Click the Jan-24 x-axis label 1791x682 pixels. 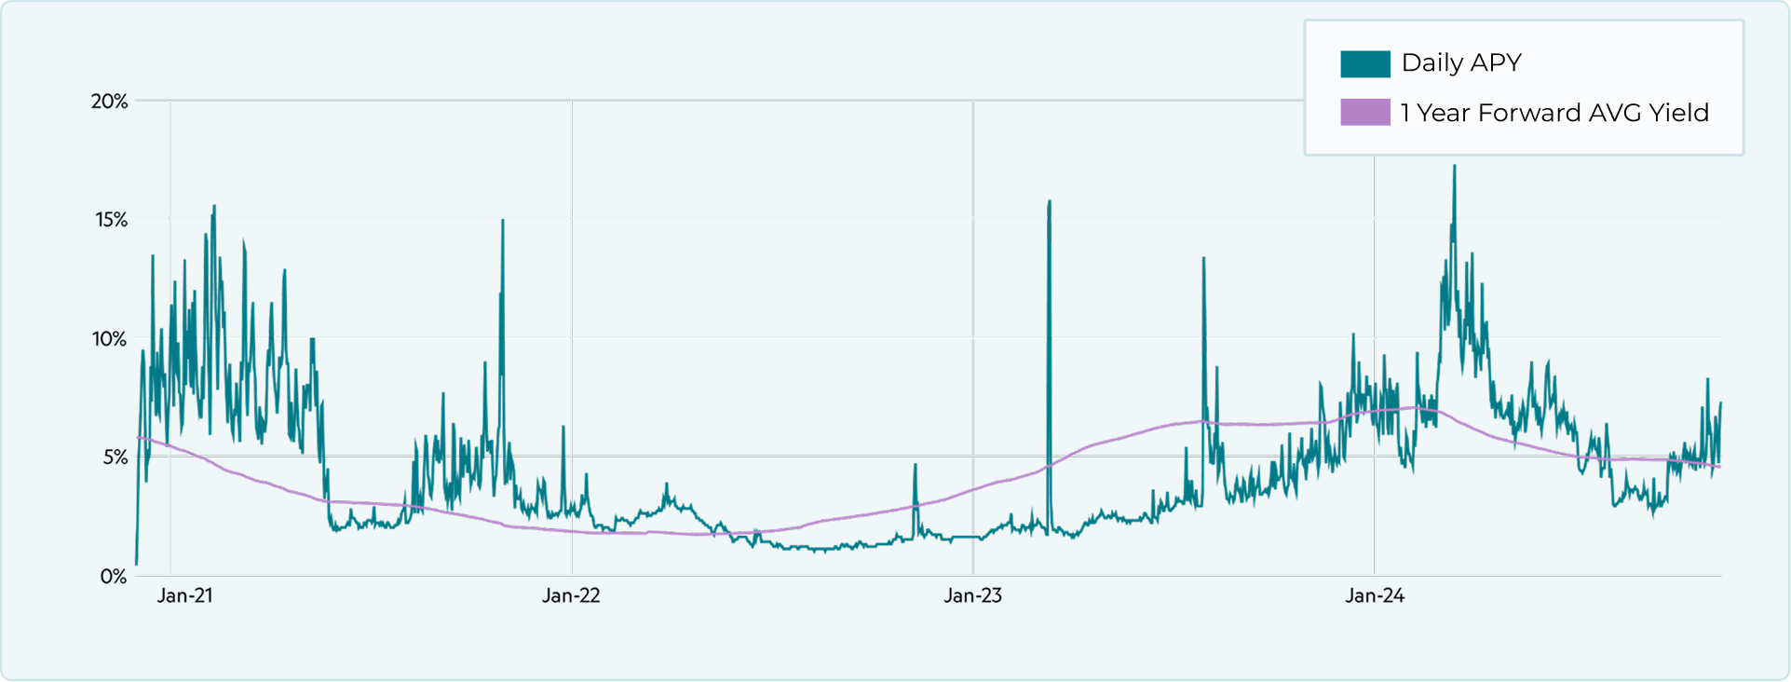pyautogui.click(x=1374, y=595)
